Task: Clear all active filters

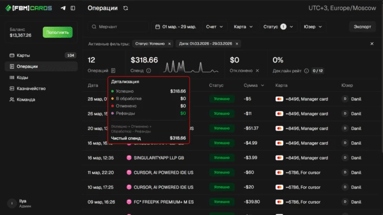Action: coord(372,44)
